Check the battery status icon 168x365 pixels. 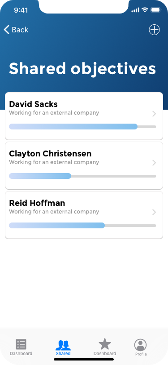(x=156, y=10)
